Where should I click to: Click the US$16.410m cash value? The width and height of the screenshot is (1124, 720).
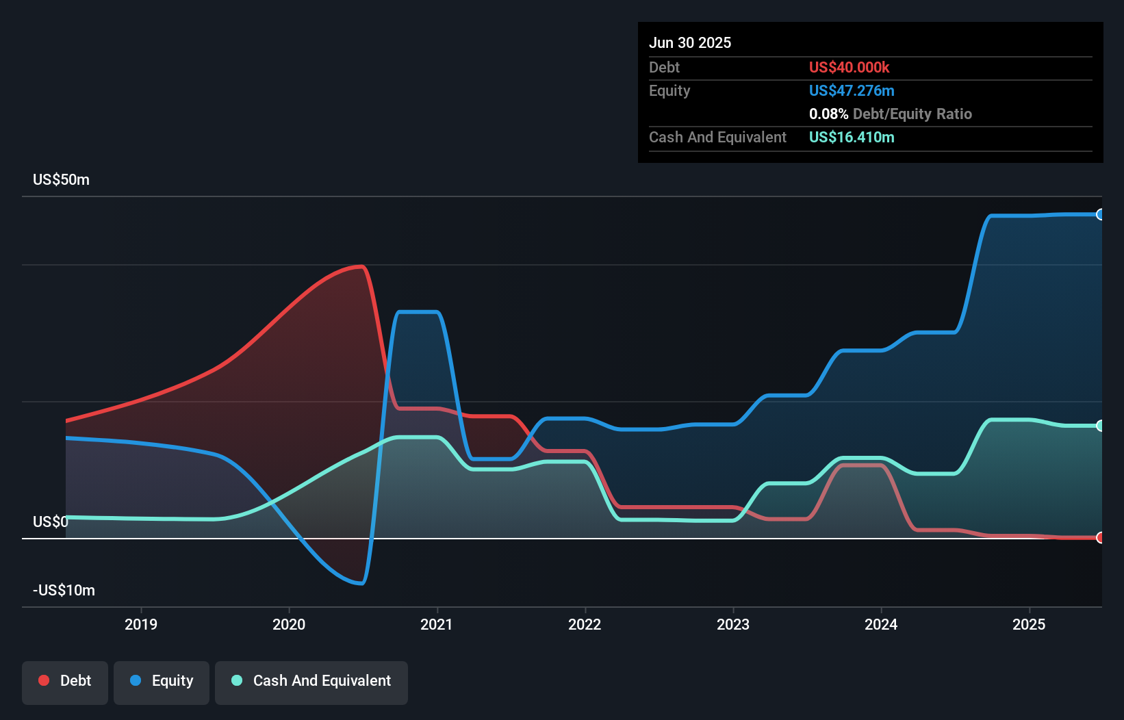tap(852, 137)
